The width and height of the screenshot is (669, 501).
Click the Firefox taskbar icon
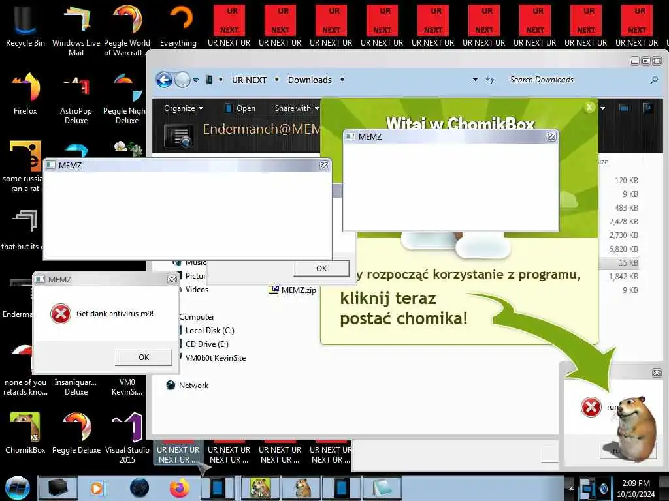point(179,488)
